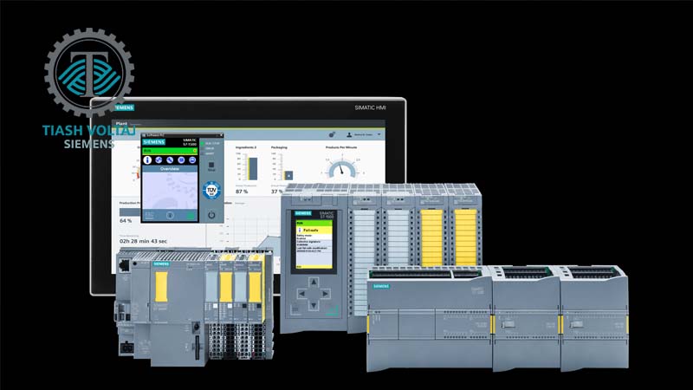
Task: Open the info icon in Software PLC panel
Action: (147, 160)
